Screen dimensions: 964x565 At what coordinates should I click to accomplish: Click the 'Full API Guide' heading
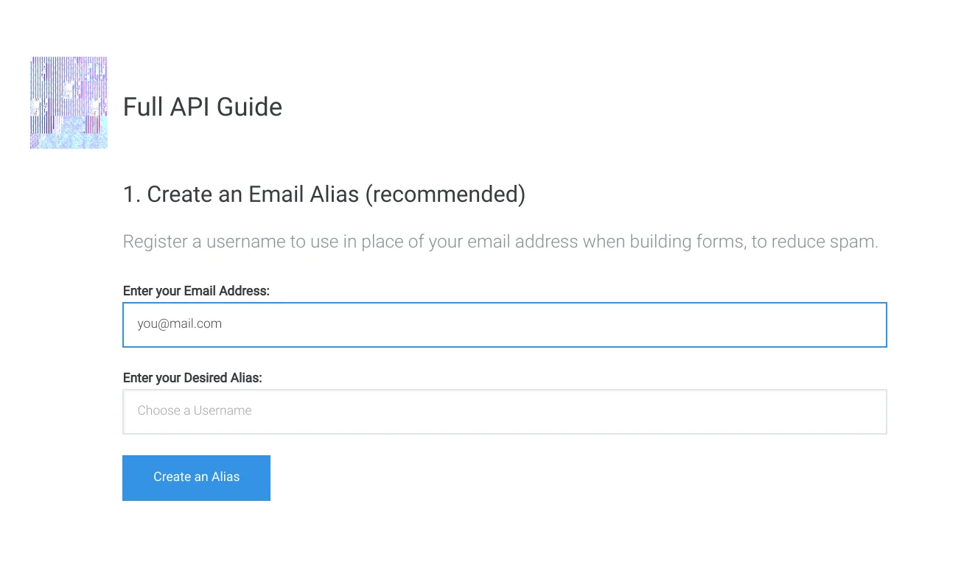202,107
